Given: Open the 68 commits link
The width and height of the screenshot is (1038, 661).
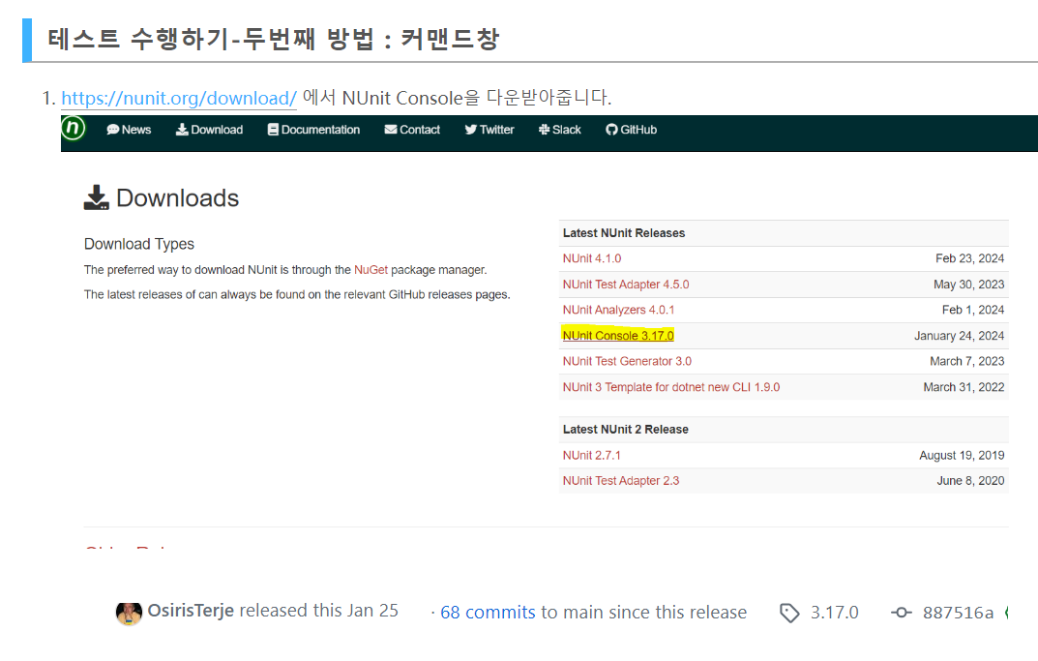Looking at the screenshot, I should point(488,613).
